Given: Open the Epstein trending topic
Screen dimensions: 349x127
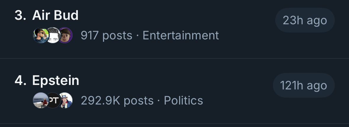Looking at the screenshot, I should [x=56, y=80].
